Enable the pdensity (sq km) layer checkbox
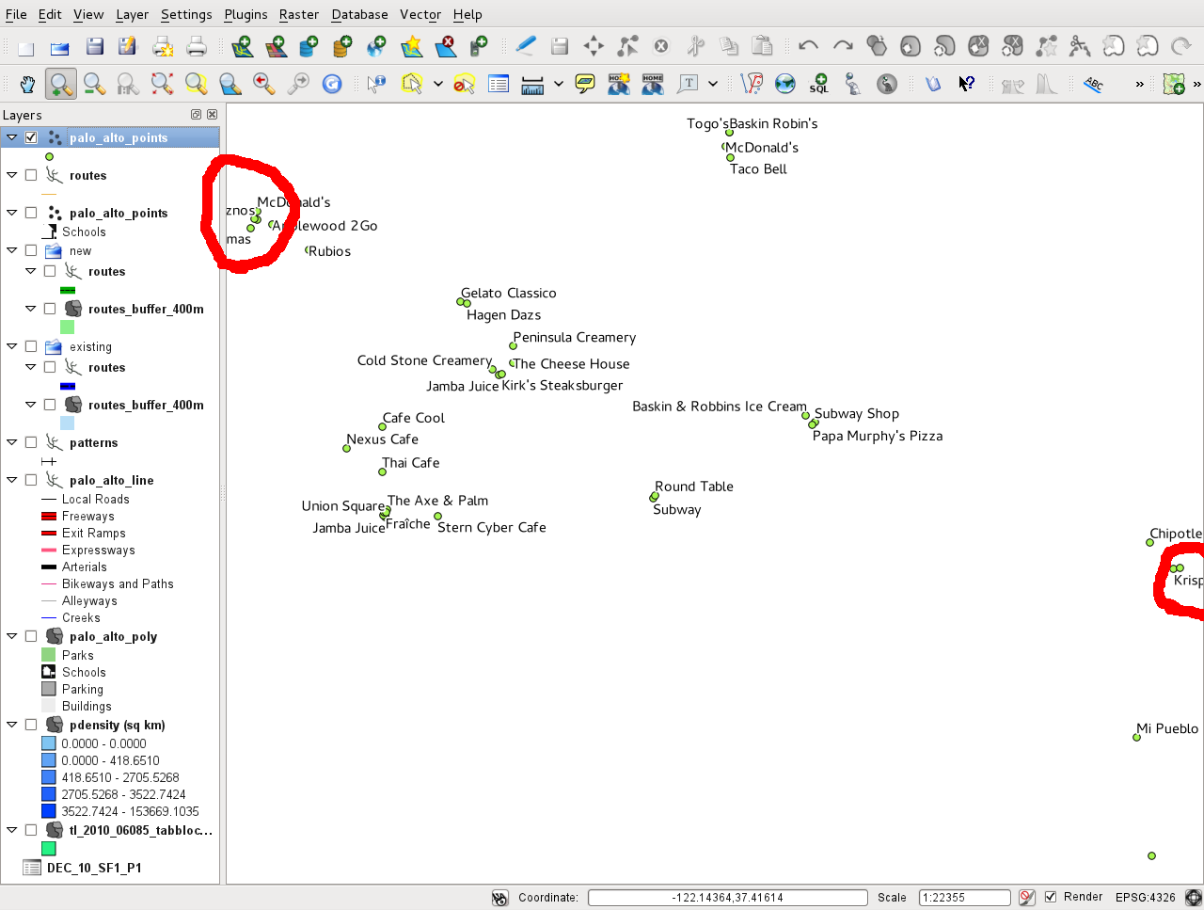Screen dimensions: 1204x910 (31, 725)
